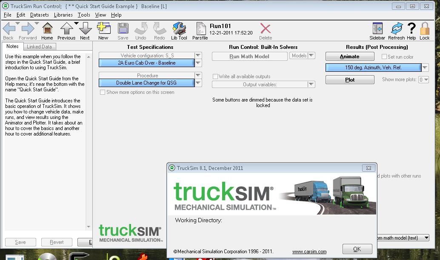Image resolution: width=440 pixels, height=260 pixels.
Task: Switch to the Notes tab
Action: tap(12, 46)
